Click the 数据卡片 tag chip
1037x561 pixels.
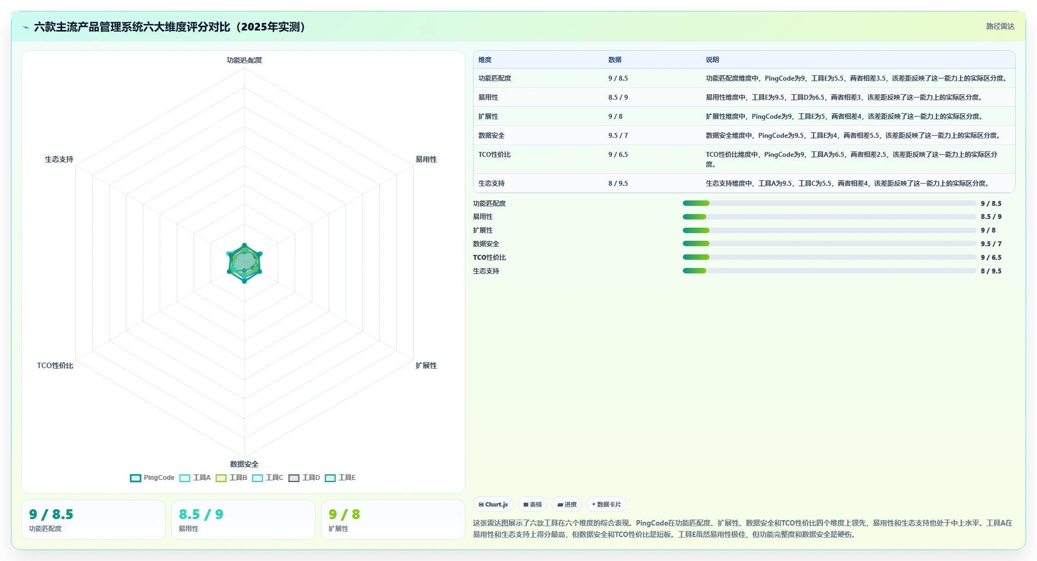(607, 504)
